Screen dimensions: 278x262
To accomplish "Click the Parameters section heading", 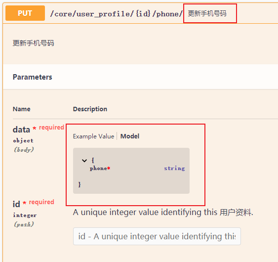I will [33, 77].
